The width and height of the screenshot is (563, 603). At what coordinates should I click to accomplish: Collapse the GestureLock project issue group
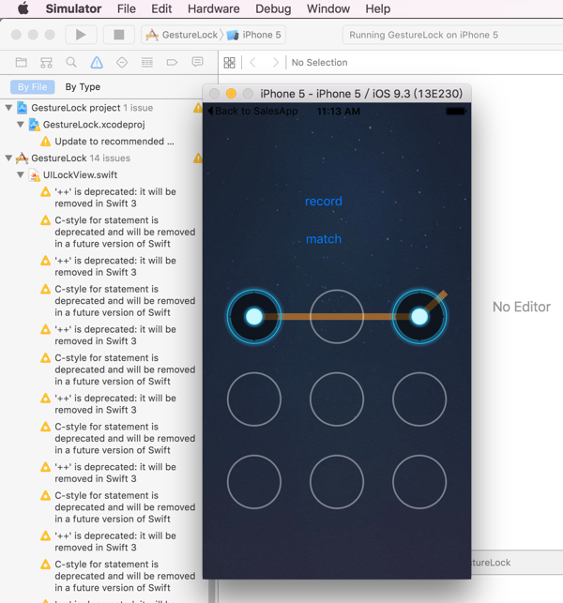click(8, 108)
